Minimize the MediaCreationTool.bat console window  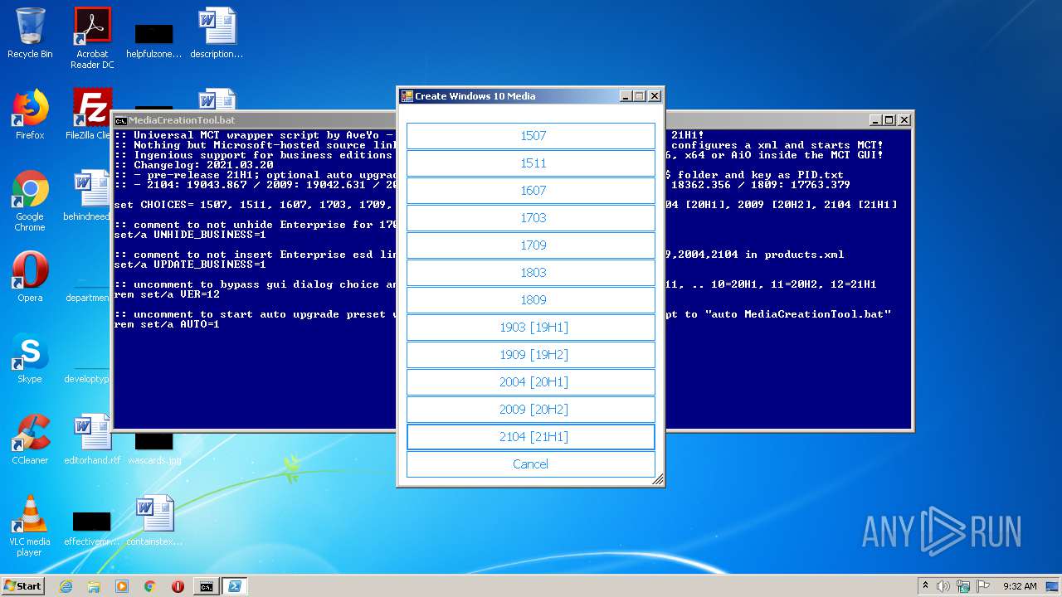click(x=875, y=120)
